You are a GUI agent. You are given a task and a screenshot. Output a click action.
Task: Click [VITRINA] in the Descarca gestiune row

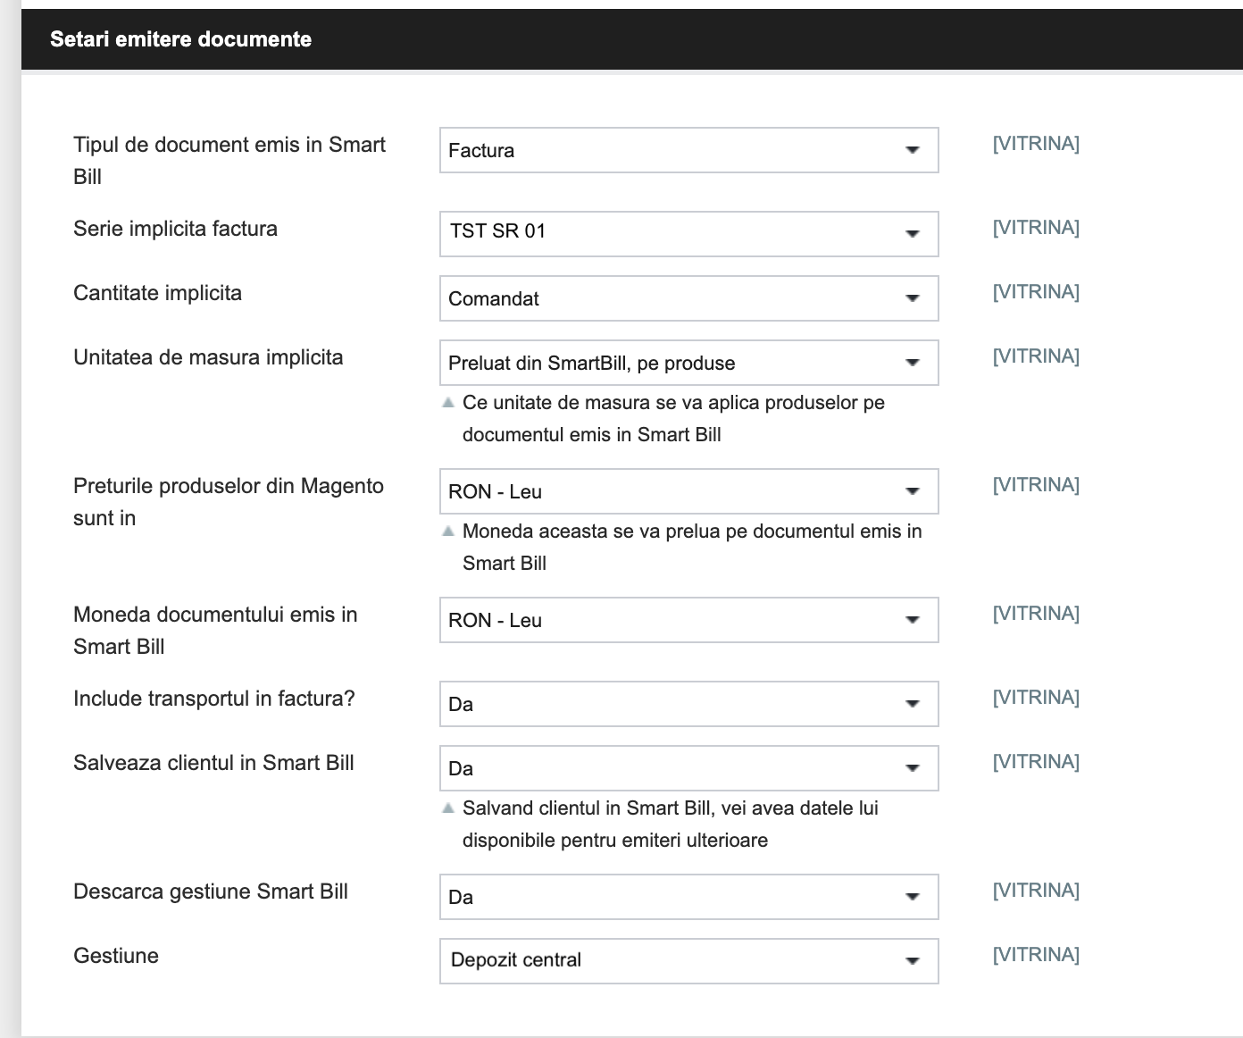pyautogui.click(x=1036, y=891)
